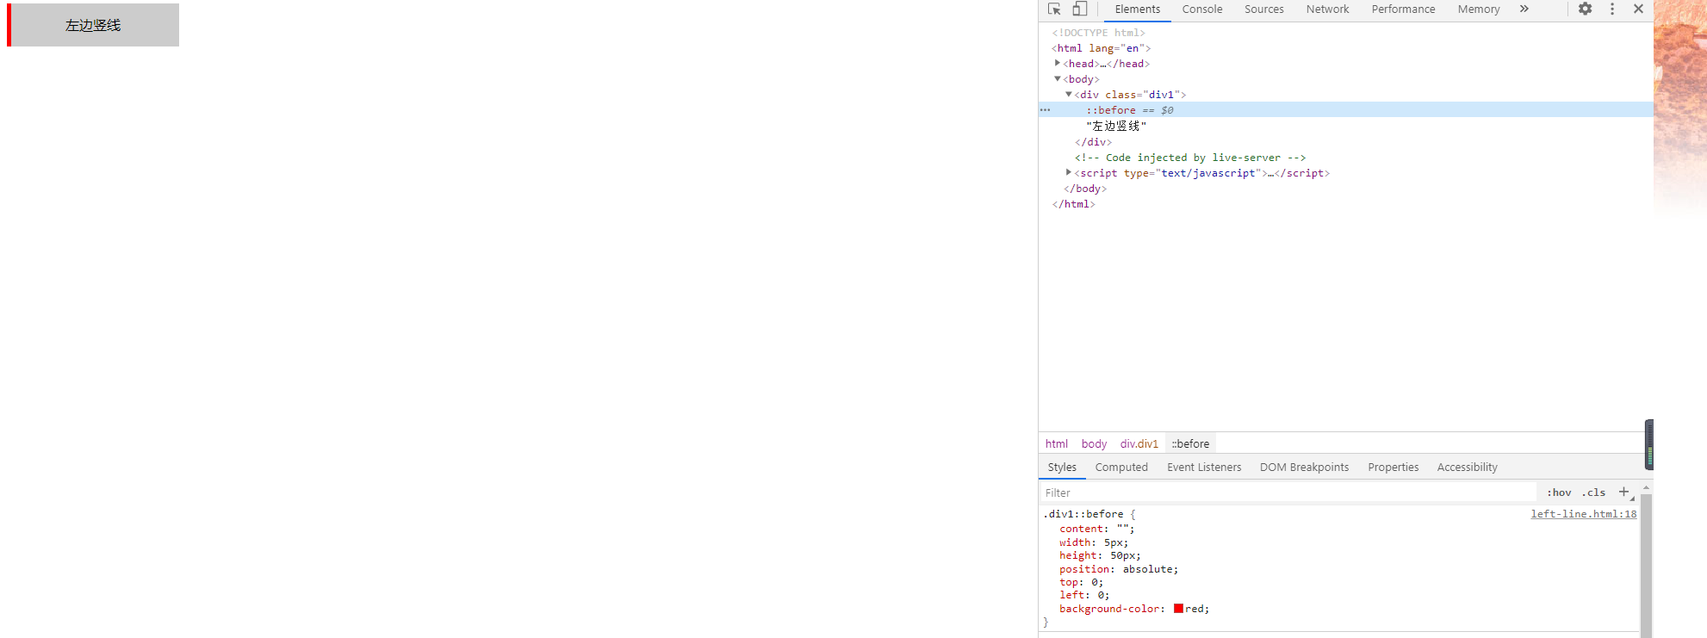This screenshot has height=638, width=1707.
Task: Edit the .div1::before selector text
Action: (x=1083, y=514)
